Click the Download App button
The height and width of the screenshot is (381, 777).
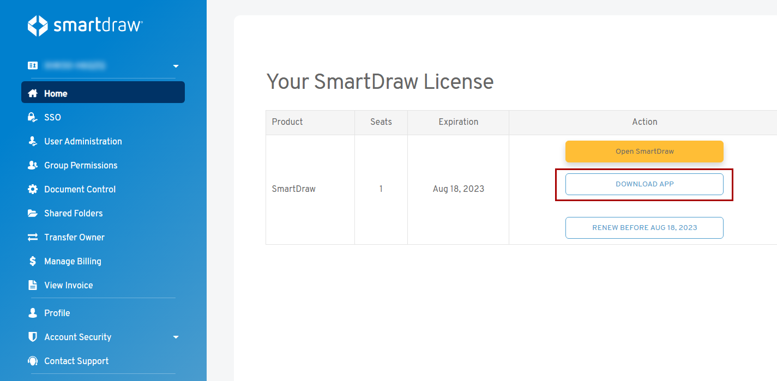tap(644, 184)
